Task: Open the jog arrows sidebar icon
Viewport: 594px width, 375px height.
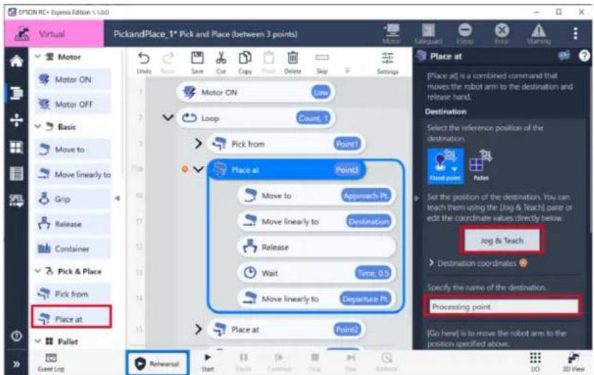Action: (17, 120)
